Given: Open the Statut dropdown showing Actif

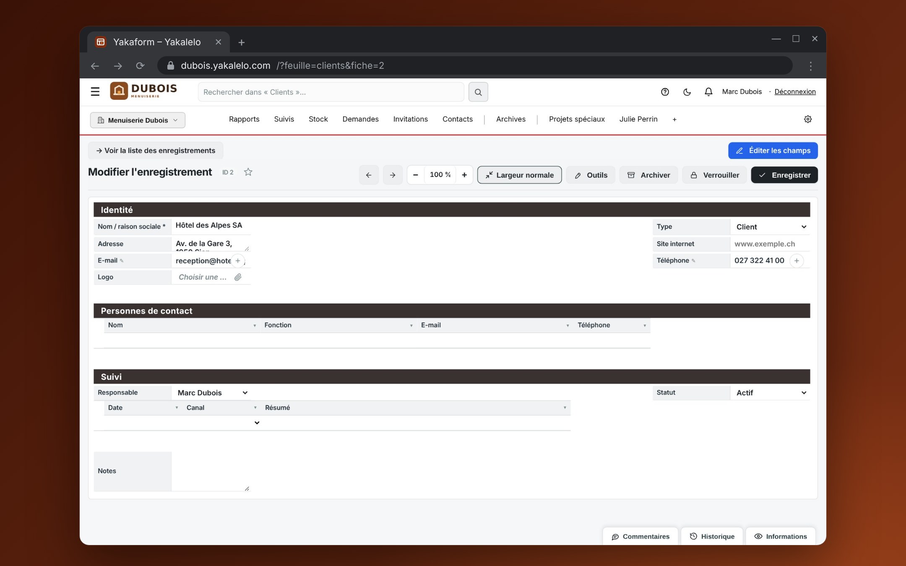Looking at the screenshot, I should click(x=770, y=393).
